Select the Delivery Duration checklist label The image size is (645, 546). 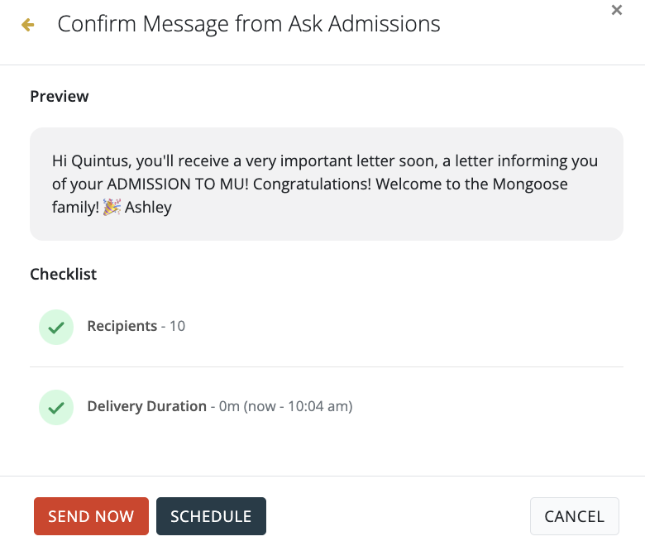(146, 406)
